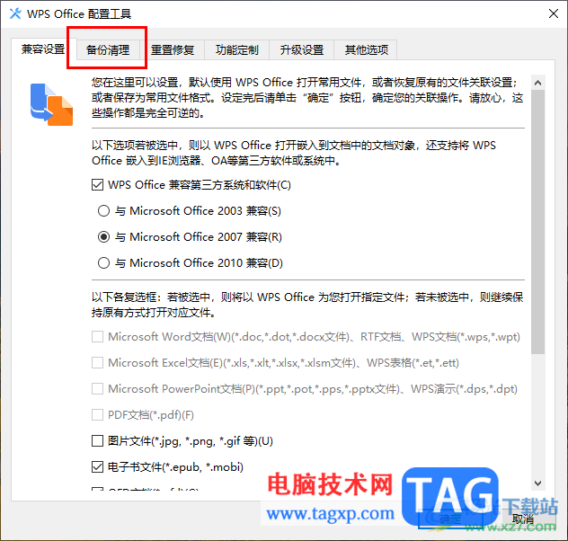Viewport: 568px width, 541px height.
Task: Open the 重置修复 tab
Action: point(173,49)
